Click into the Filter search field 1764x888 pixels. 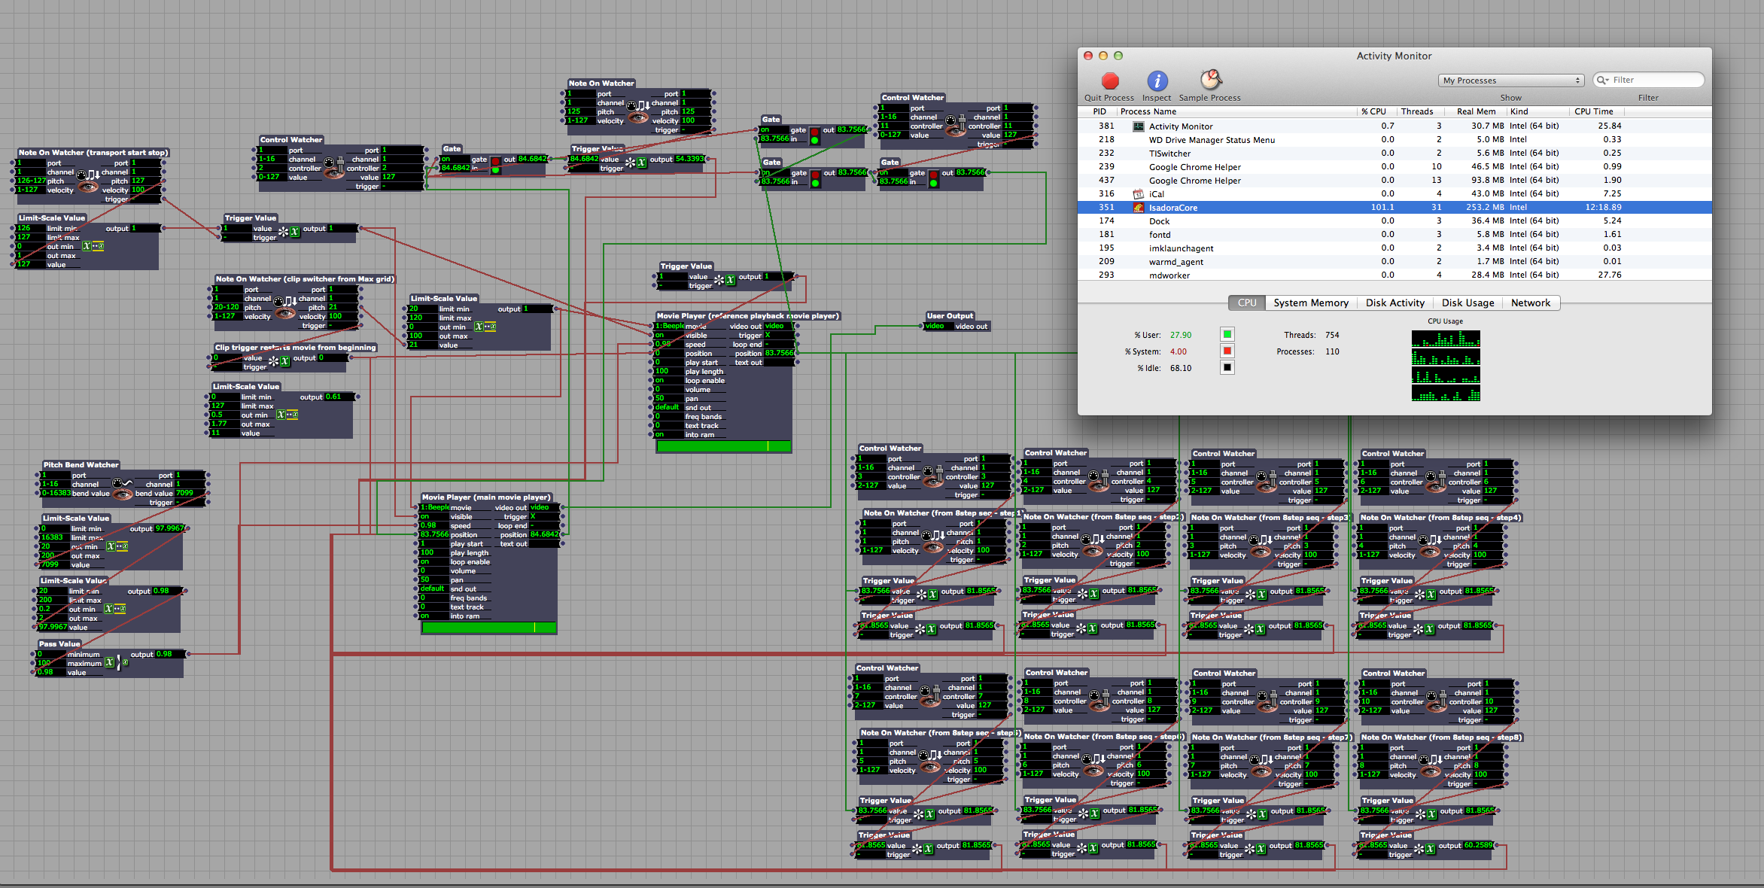tap(1649, 80)
